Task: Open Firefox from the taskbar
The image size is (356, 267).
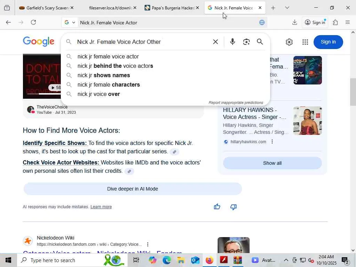Action: point(210,260)
